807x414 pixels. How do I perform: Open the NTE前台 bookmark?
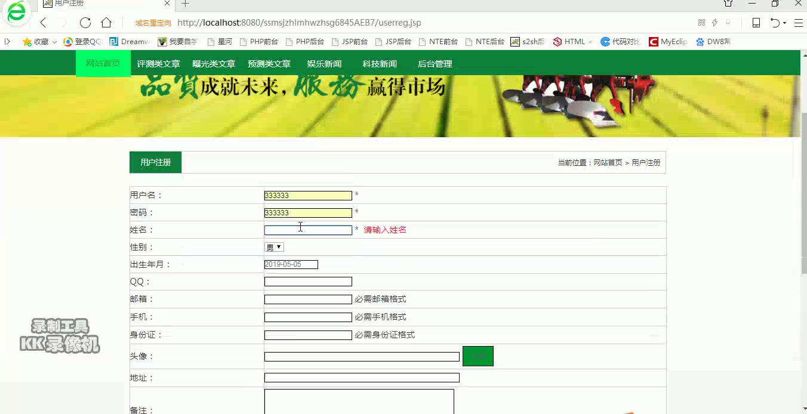click(438, 42)
